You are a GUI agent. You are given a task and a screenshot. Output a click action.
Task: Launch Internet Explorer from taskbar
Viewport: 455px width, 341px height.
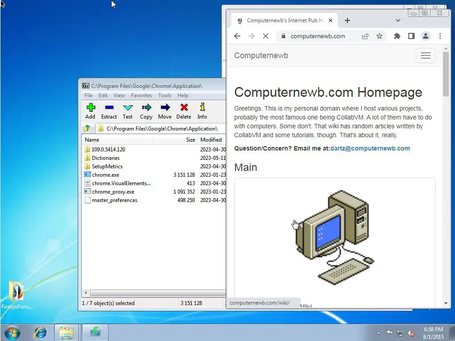point(40,332)
